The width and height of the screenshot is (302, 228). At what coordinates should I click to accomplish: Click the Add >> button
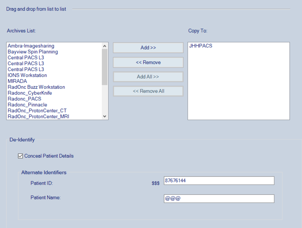tap(148, 48)
